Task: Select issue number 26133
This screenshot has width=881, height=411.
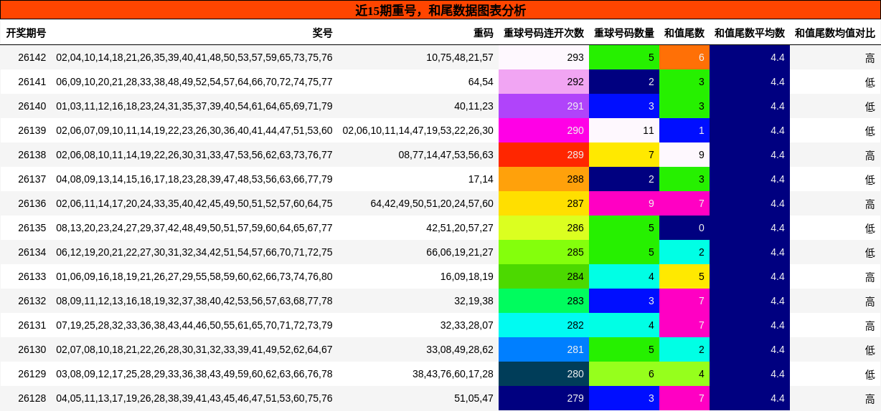Action: (32, 276)
